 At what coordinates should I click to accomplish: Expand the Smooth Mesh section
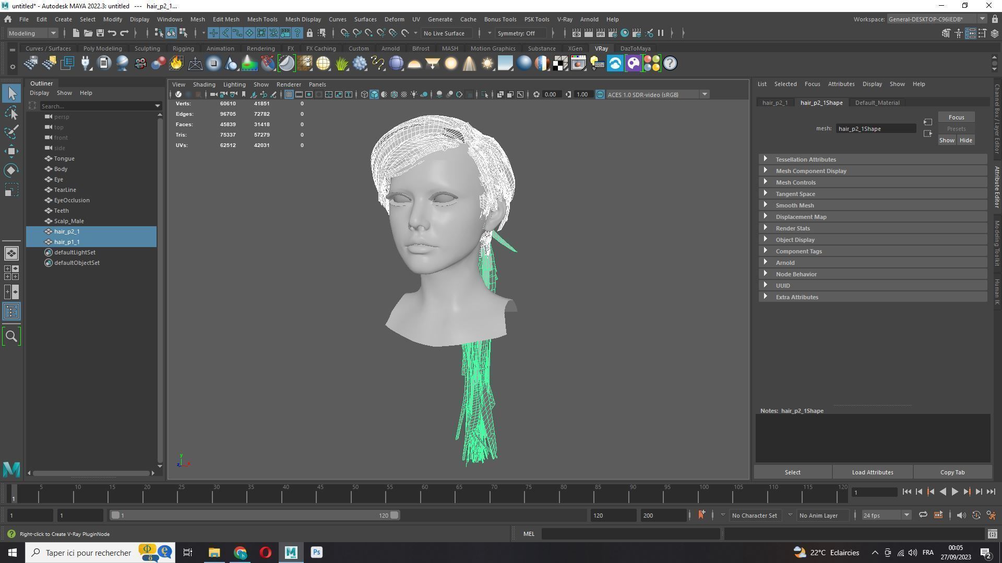click(873, 205)
